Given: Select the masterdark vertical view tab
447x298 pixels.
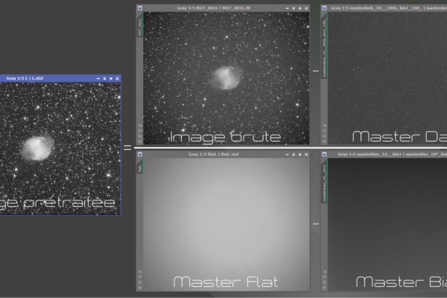Looking at the screenshot, I should coord(324,45).
